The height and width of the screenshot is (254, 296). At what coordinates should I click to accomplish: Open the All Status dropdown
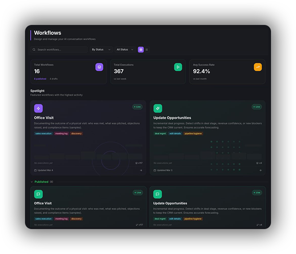tap(125, 49)
